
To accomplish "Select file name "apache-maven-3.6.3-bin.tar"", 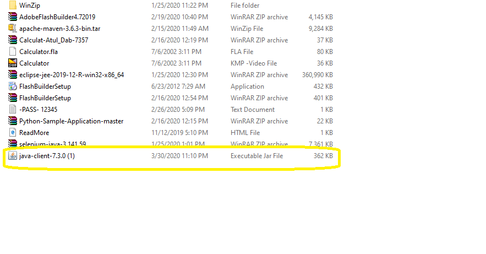I will click(60, 29).
